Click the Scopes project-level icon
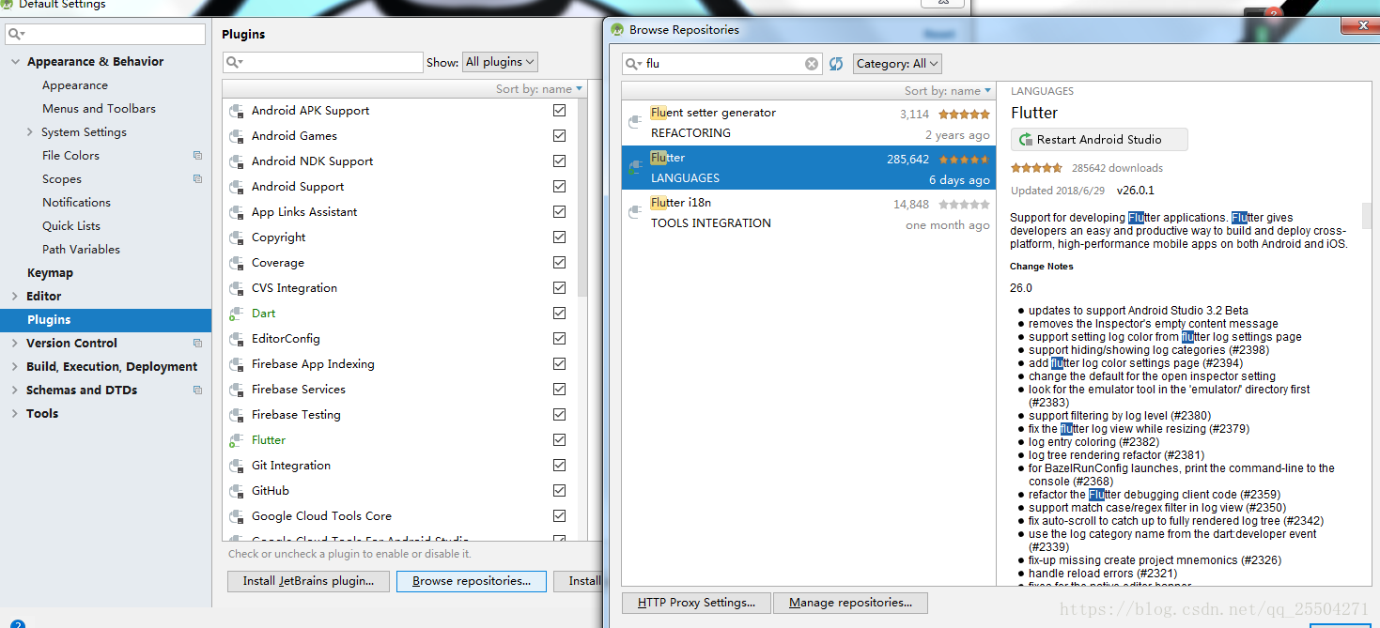The image size is (1380, 628). [x=197, y=179]
